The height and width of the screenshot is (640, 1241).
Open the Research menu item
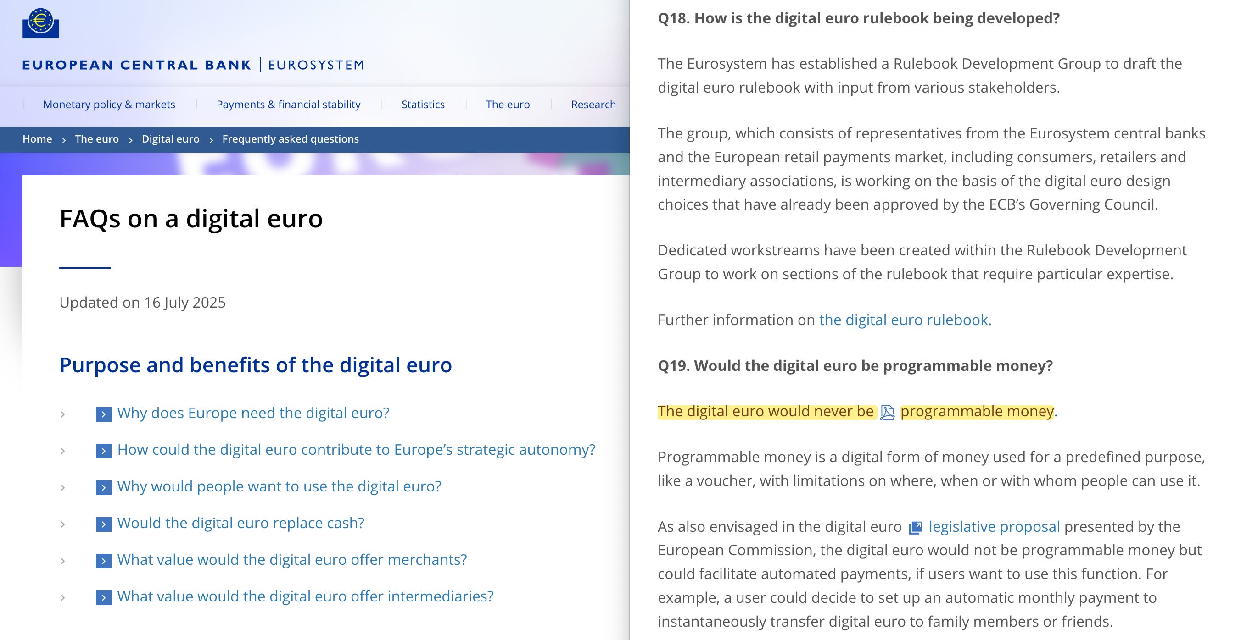[593, 105]
